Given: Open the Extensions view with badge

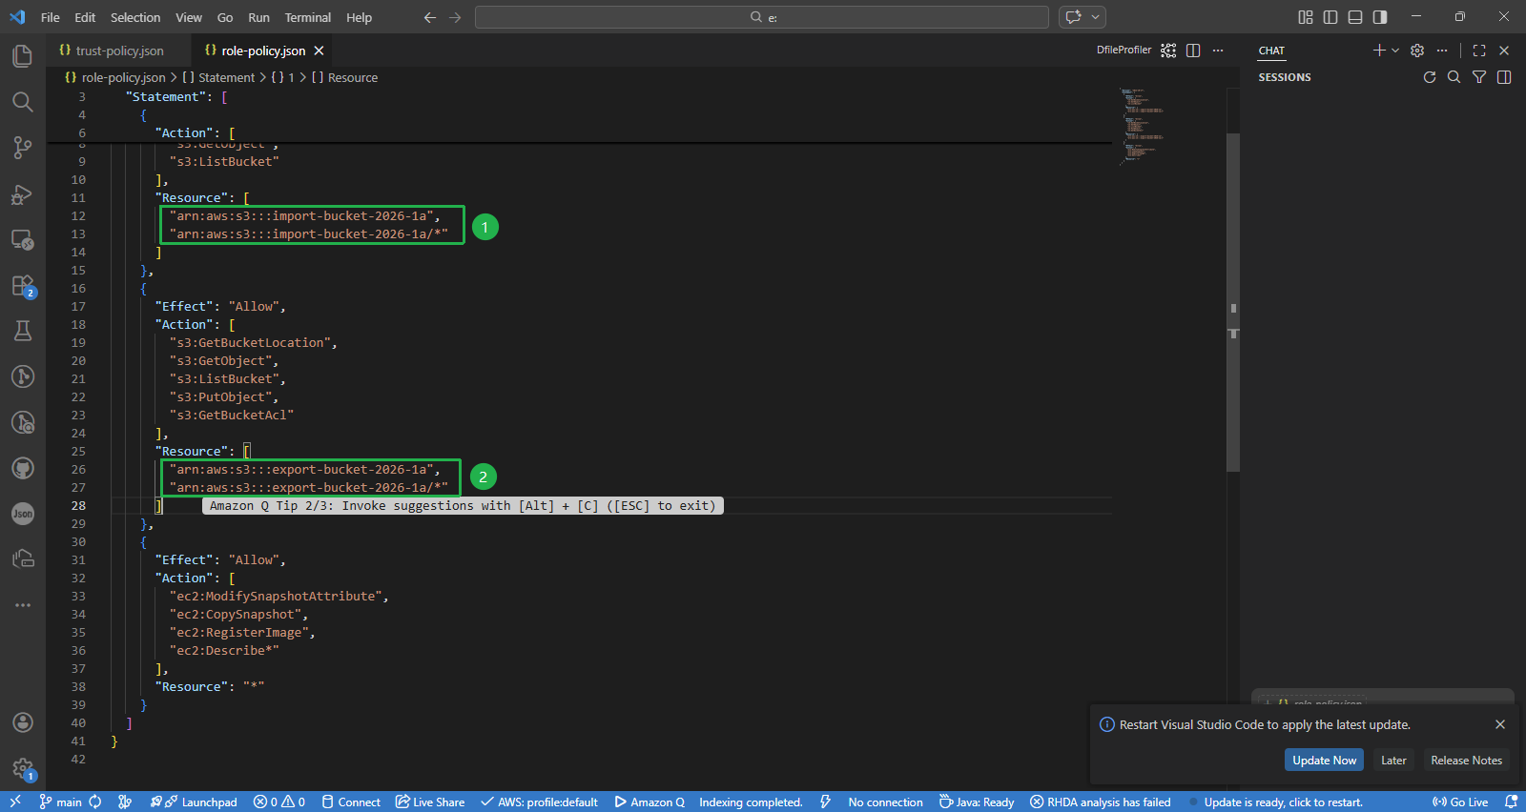Looking at the screenshot, I should click(x=23, y=285).
